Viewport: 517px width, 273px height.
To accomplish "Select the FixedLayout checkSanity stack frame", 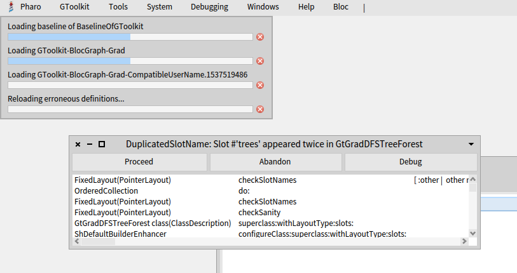I will click(x=270, y=213).
